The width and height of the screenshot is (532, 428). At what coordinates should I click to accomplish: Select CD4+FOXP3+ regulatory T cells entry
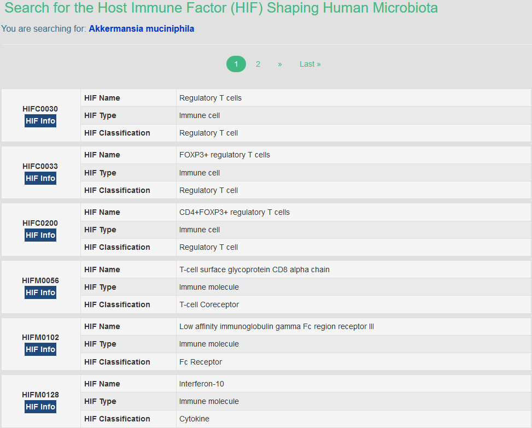pos(235,212)
